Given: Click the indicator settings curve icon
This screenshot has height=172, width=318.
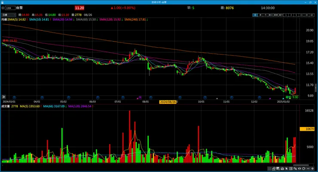Looking at the screenshot, I should coord(274,169).
